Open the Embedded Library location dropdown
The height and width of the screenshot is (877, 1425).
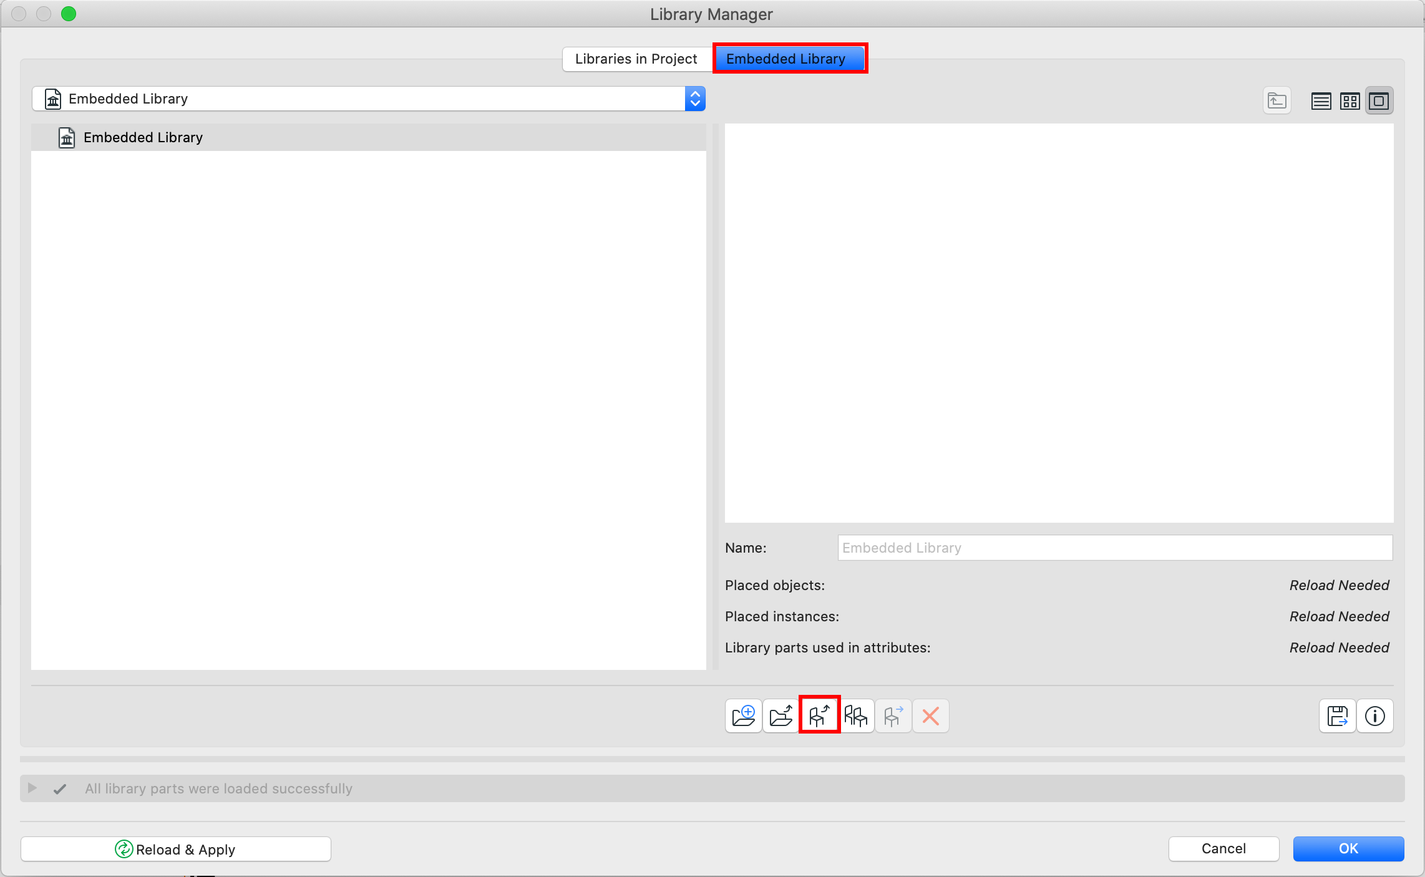(x=369, y=99)
